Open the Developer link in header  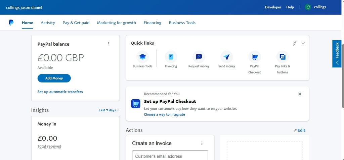[x=273, y=7]
